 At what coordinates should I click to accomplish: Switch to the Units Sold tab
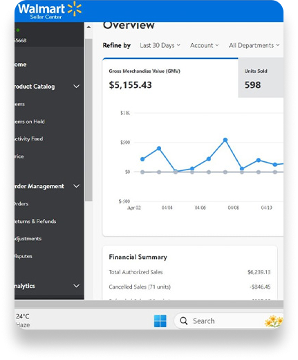(261, 78)
